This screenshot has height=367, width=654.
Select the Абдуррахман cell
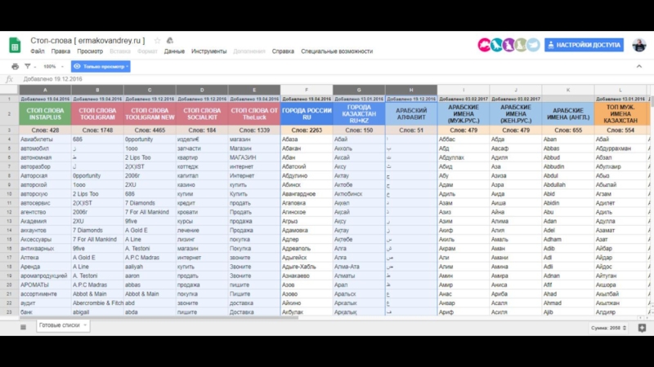(x=620, y=148)
